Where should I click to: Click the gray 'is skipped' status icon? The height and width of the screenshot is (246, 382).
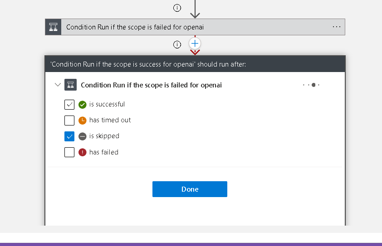tap(83, 136)
